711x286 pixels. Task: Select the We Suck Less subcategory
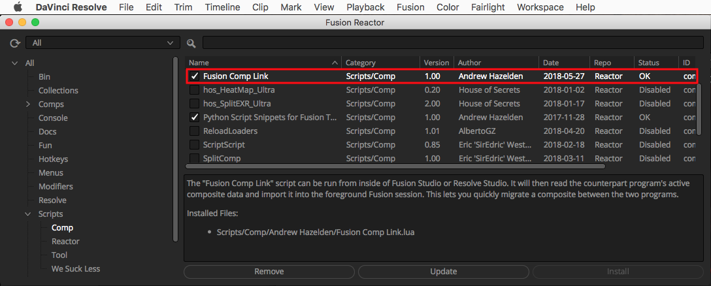pyautogui.click(x=76, y=268)
